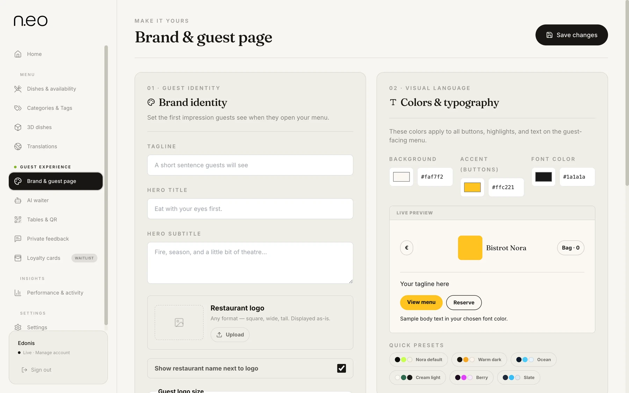Open the yellow accent color swatch
The height and width of the screenshot is (393, 629).
(472, 187)
